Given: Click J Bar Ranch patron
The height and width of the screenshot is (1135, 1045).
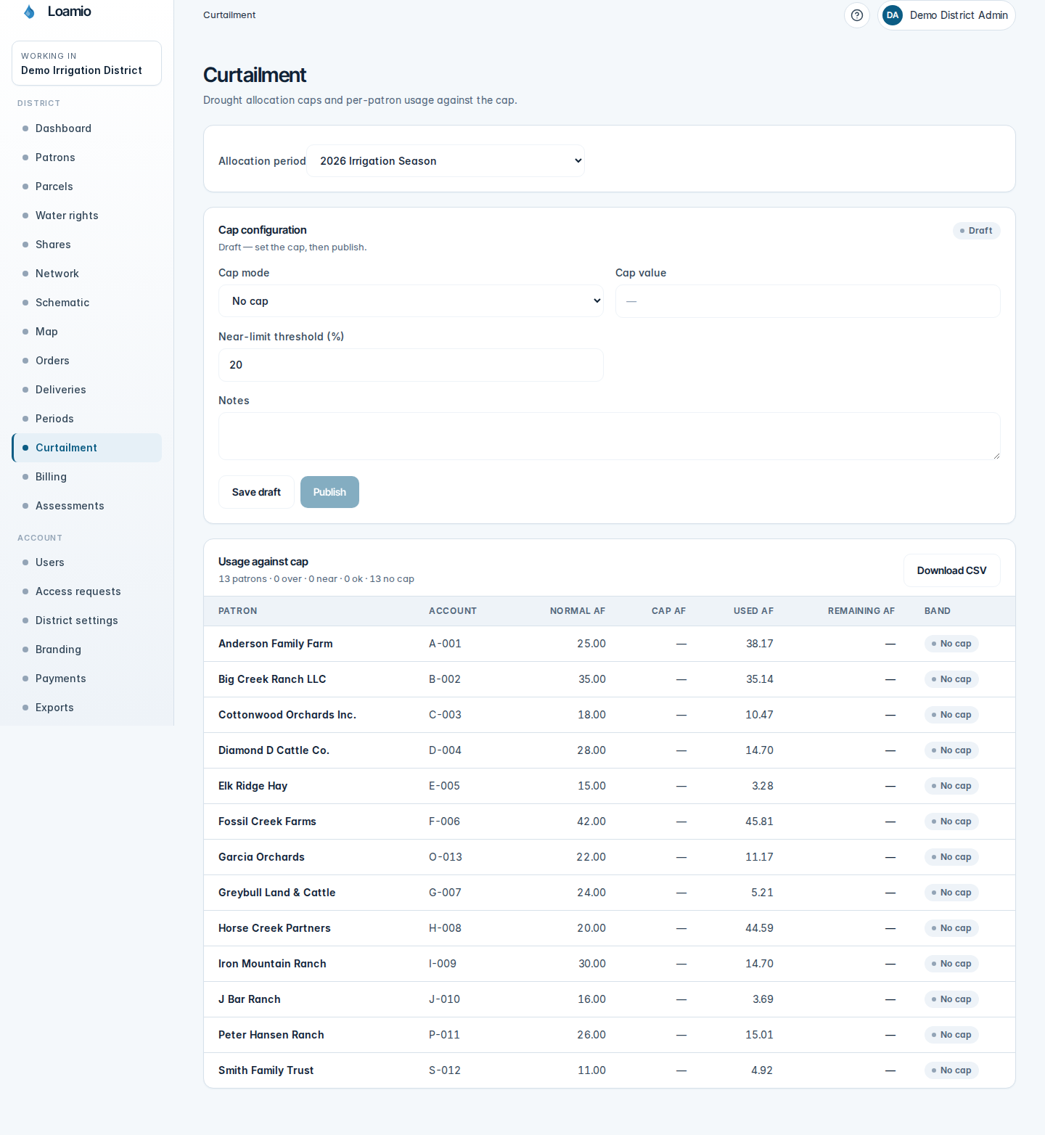Looking at the screenshot, I should [x=250, y=999].
